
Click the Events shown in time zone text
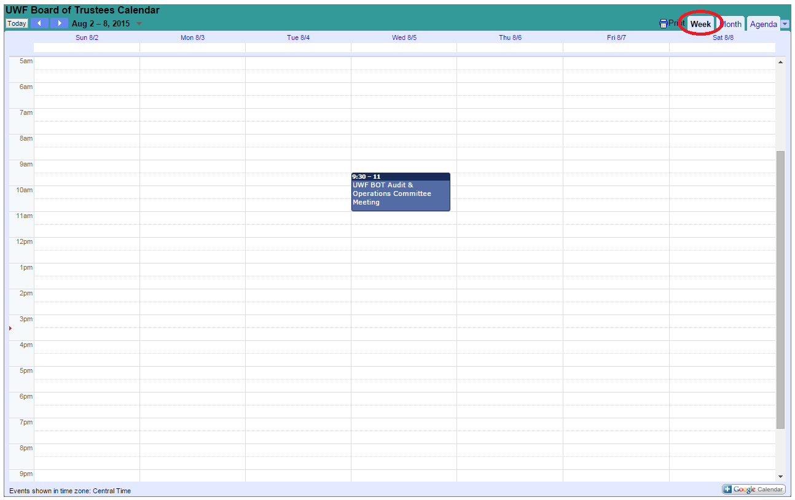[x=70, y=491]
